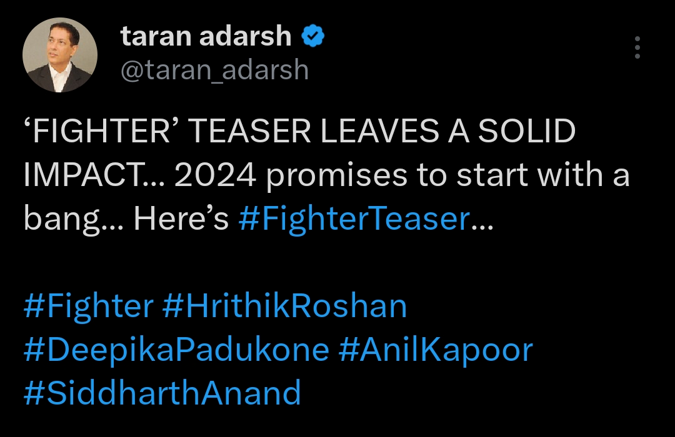Tap the #AnilKapoor hashtag
The image size is (675, 437).
(436, 350)
